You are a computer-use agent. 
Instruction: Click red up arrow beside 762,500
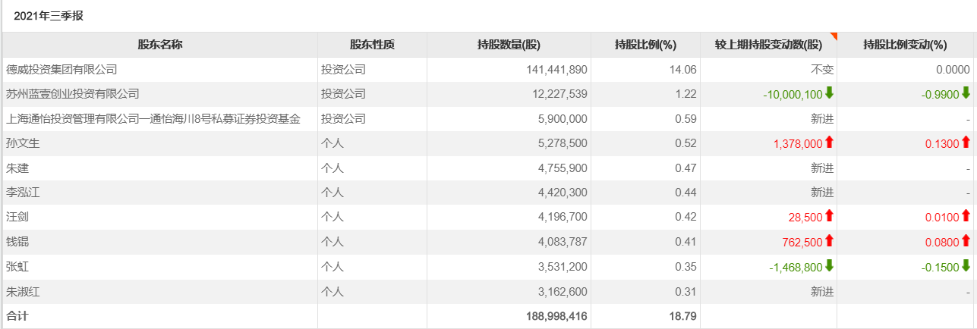pyautogui.click(x=829, y=241)
